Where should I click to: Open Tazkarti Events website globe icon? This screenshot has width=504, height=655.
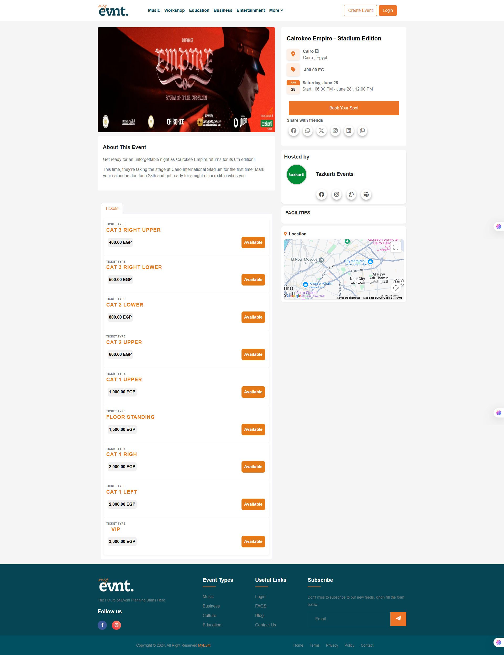point(366,194)
